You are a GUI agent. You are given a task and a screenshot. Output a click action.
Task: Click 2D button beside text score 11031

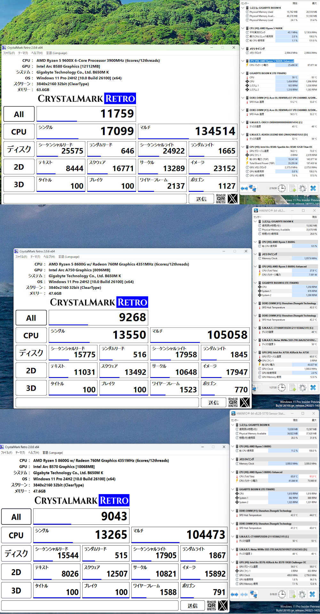[31, 370]
